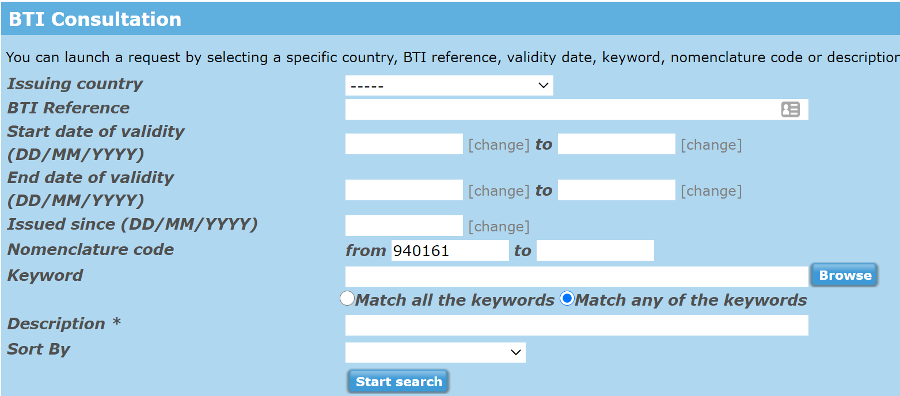Click first End date of validity field
The width and height of the screenshot is (900, 396).
(x=404, y=190)
